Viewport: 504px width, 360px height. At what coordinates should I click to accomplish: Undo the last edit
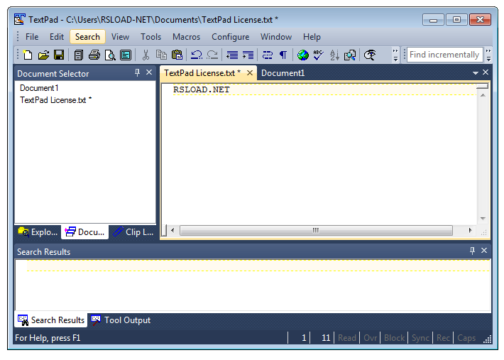(x=197, y=55)
